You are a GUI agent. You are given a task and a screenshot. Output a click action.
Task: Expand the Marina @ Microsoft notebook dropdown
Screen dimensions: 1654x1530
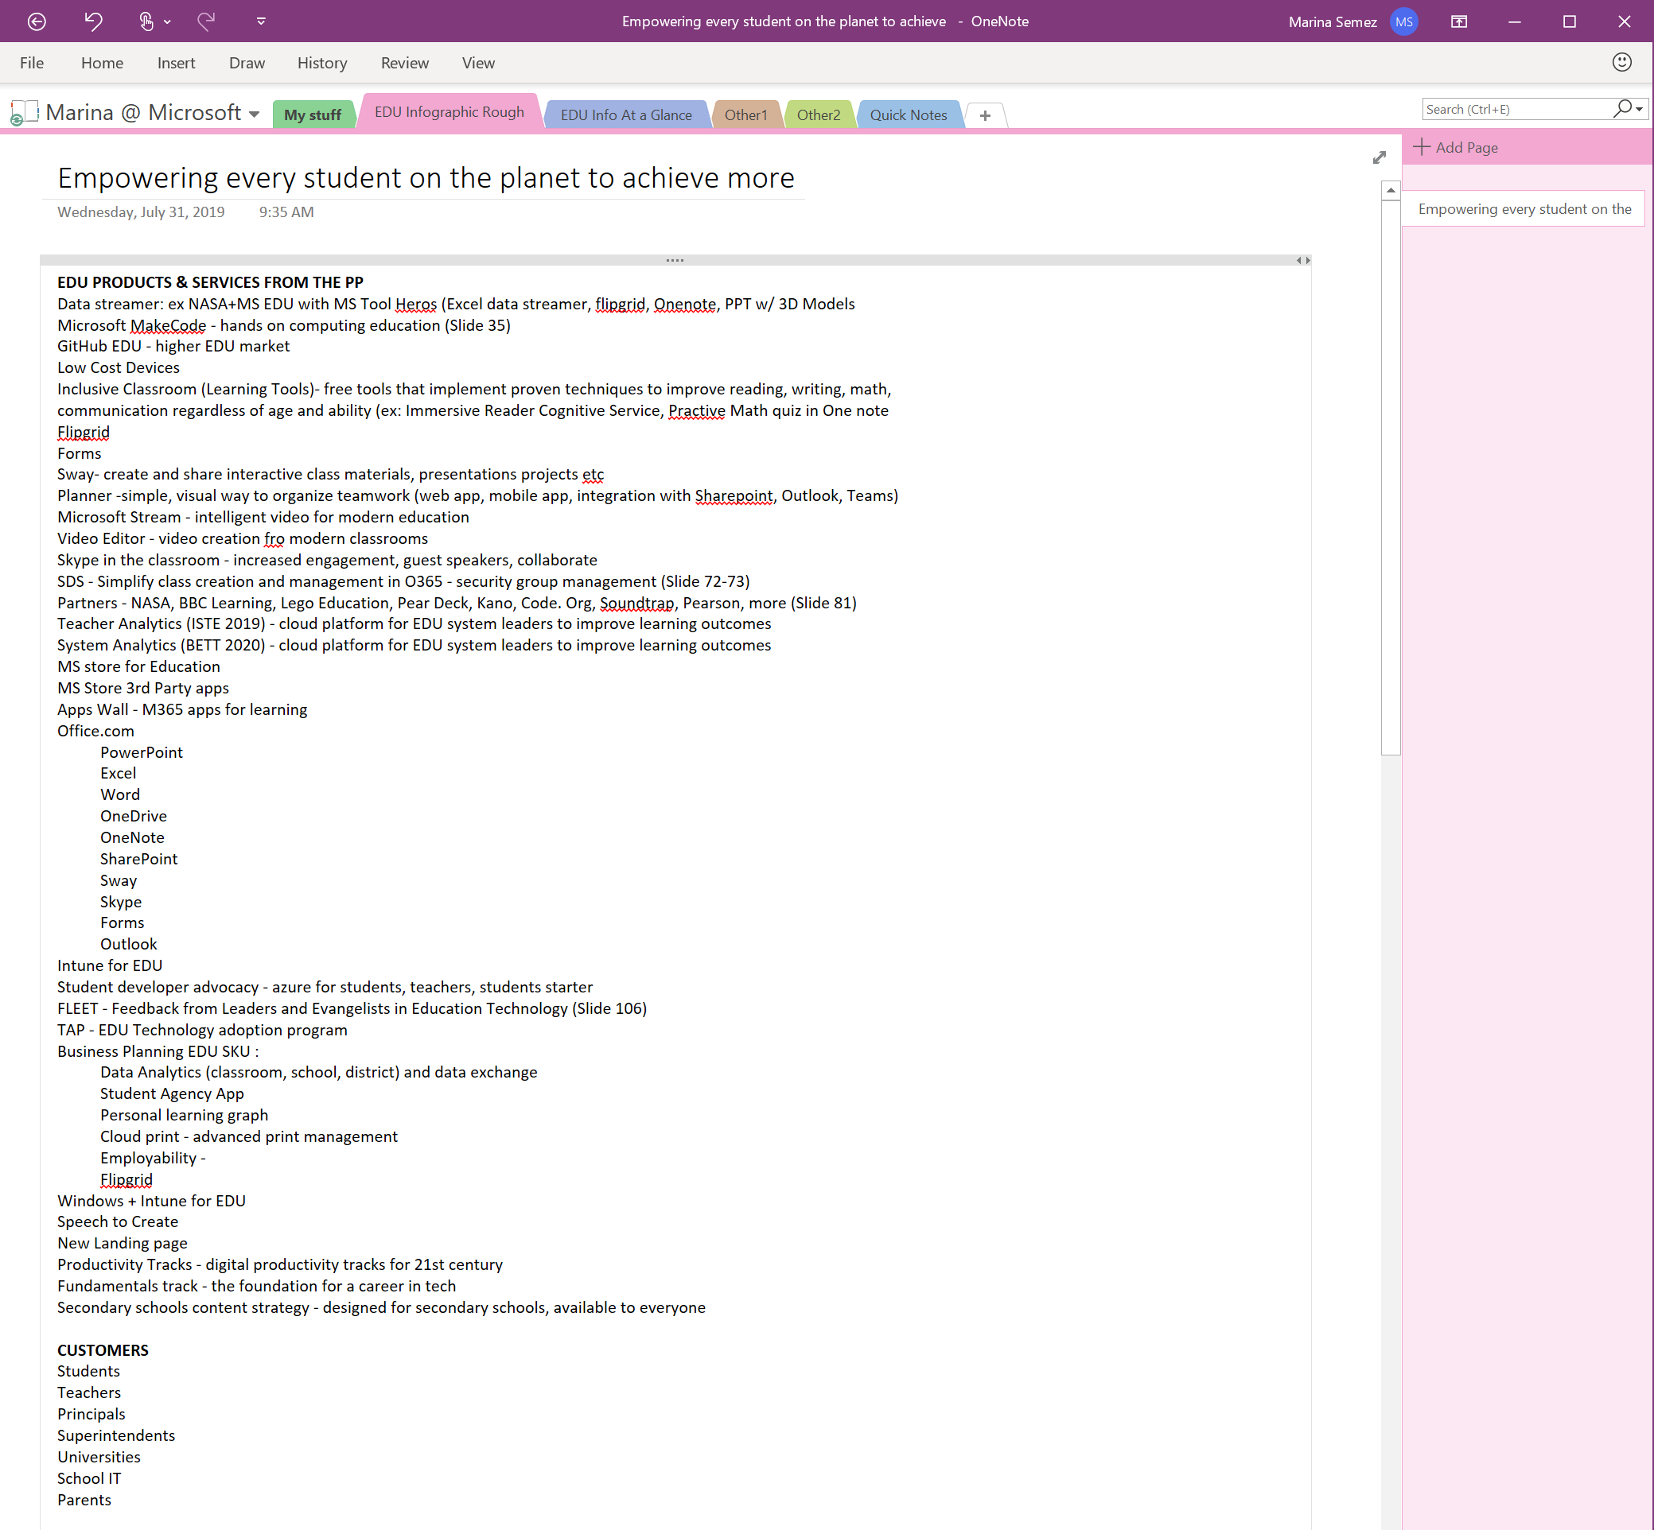[x=254, y=115]
